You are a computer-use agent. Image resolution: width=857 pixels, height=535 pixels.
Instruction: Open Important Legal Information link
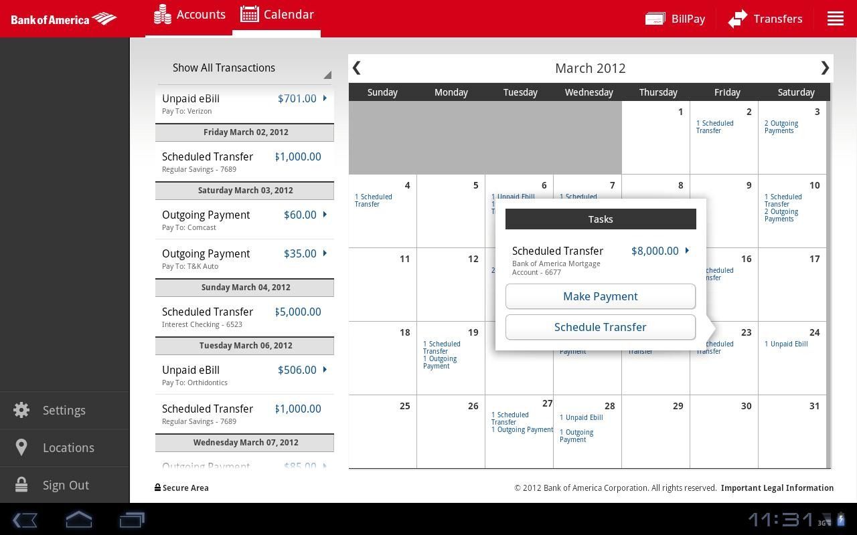click(x=777, y=488)
